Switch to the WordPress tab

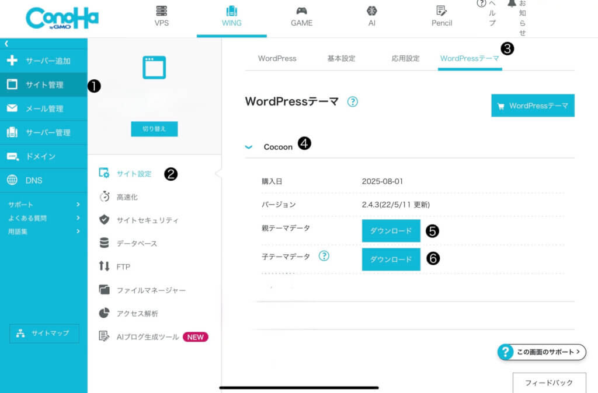click(x=277, y=59)
